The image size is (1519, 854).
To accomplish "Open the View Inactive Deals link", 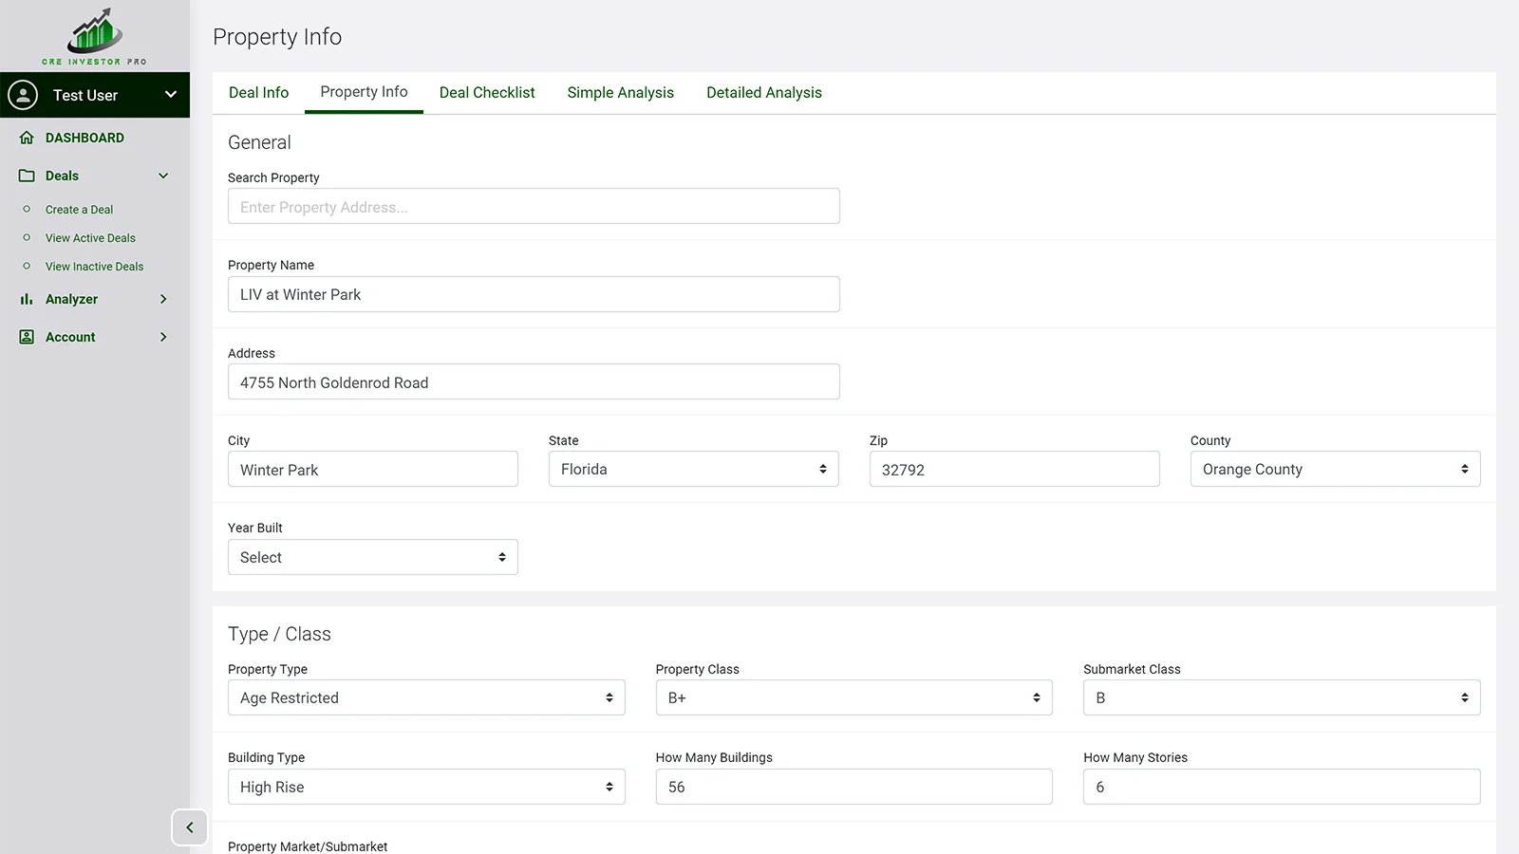I will pos(94,267).
